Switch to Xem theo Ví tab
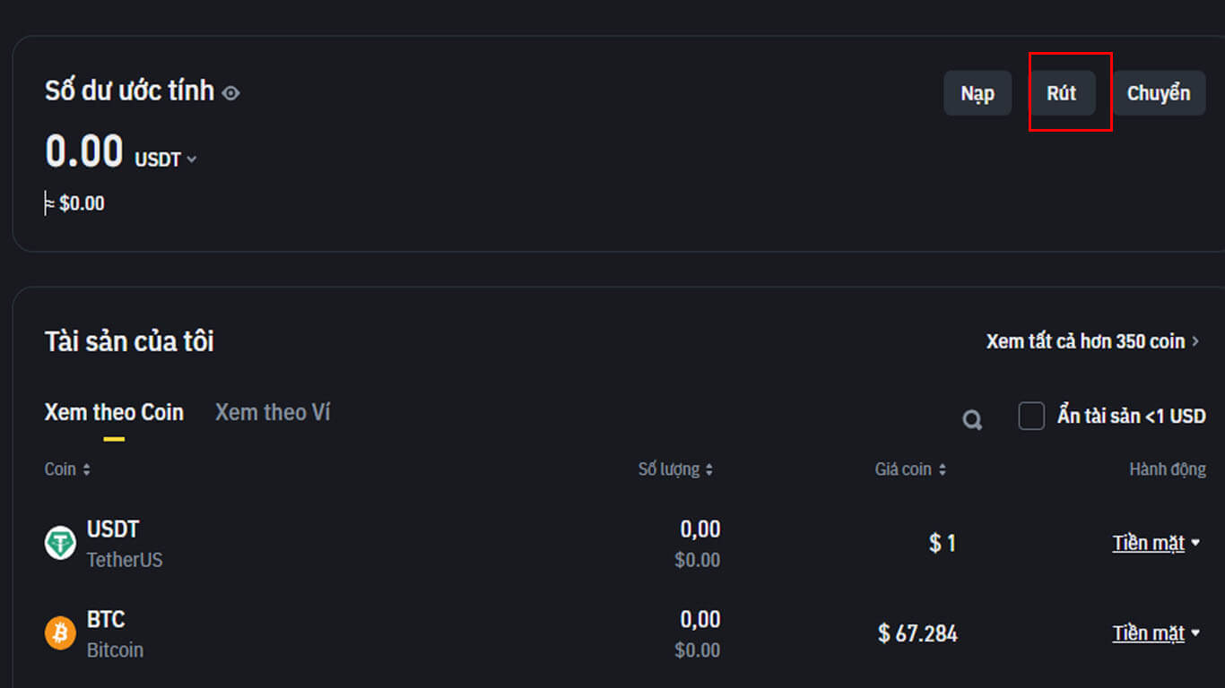The width and height of the screenshot is (1225, 688). [273, 413]
